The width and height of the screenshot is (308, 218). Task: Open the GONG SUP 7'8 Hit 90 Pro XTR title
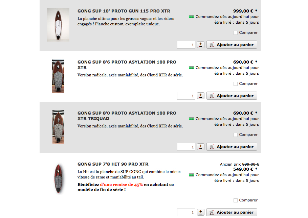coord(113,164)
